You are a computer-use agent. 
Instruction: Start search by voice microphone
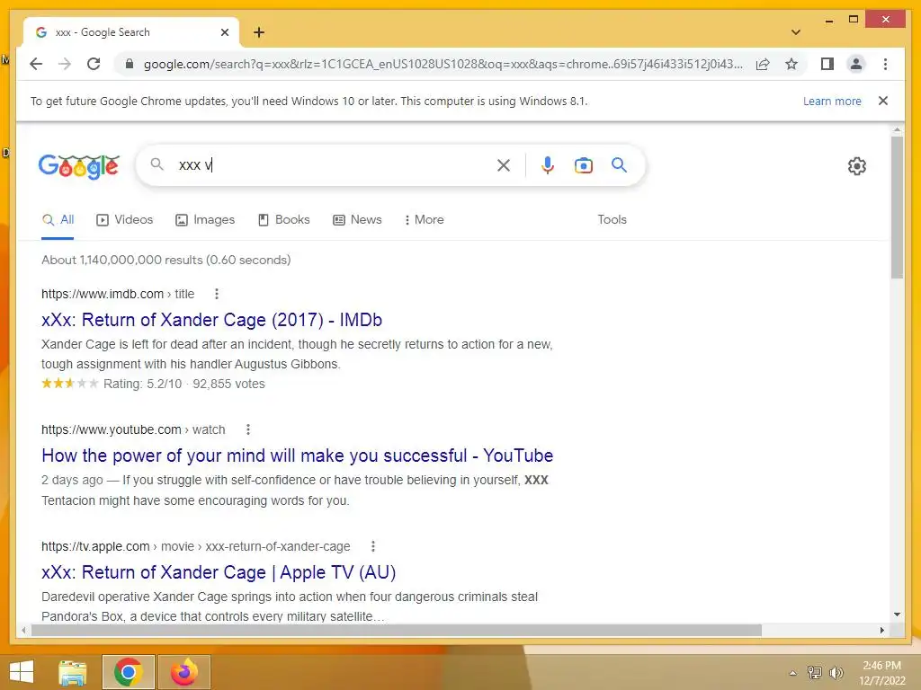pyautogui.click(x=548, y=165)
